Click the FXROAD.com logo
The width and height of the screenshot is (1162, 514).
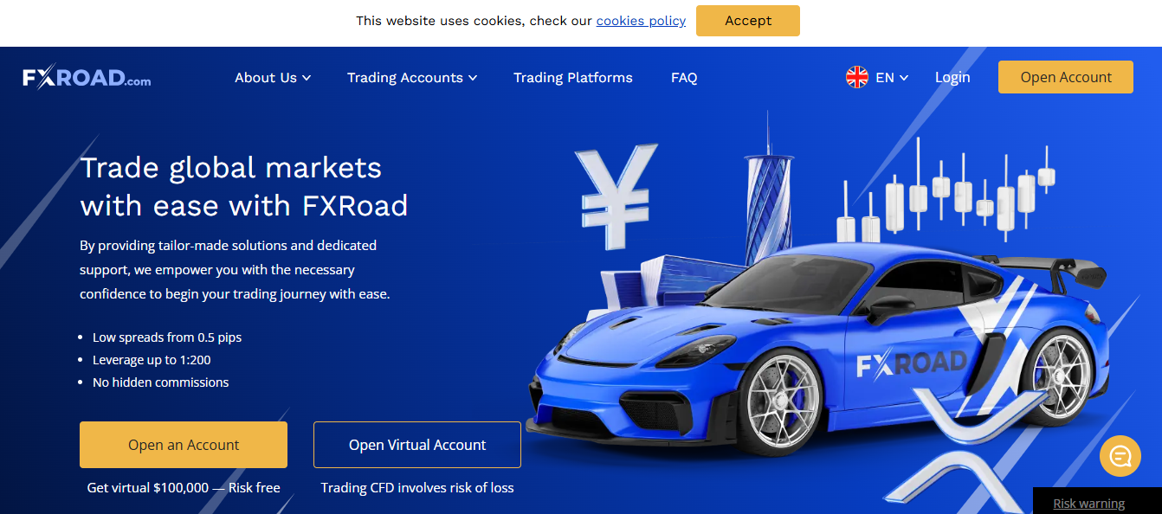(87, 77)
